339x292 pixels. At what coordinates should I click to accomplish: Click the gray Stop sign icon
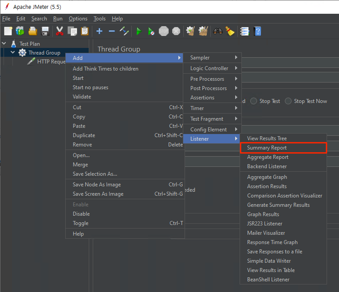pos(164,31)
